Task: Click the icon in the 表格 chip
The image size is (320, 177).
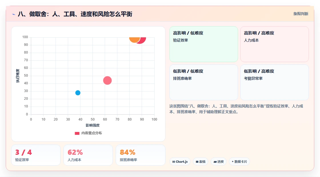Action: [197, 162]
